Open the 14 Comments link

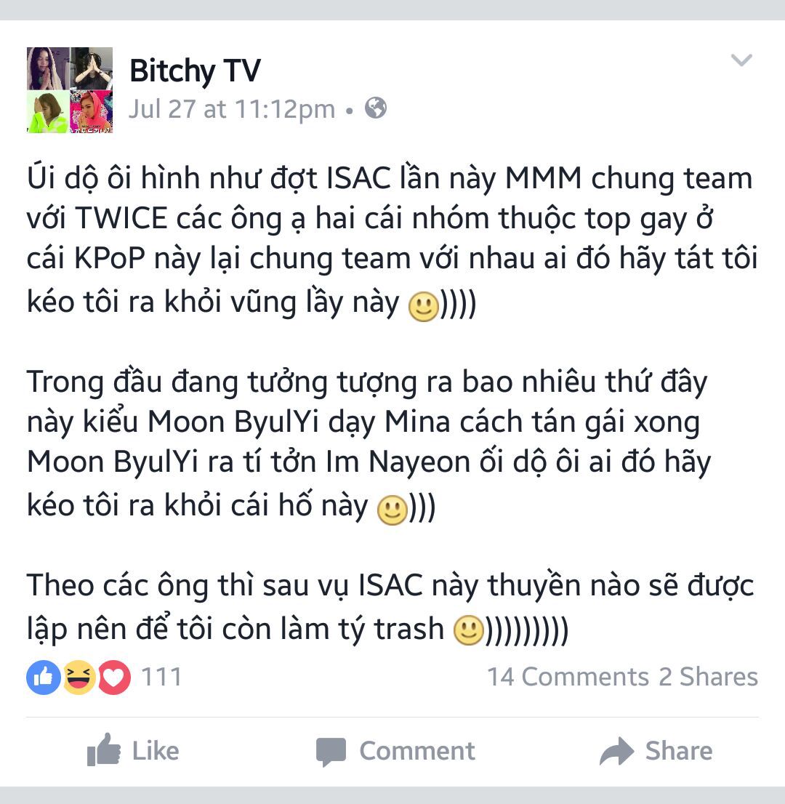568,677
